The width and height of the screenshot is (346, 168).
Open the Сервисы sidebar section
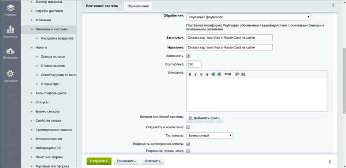tap(10, 10)
